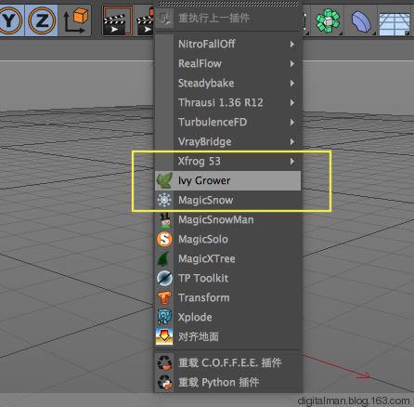Run the Xplode plugin
Viewport: 414px width, 407px height.
(x=227, y=317)
